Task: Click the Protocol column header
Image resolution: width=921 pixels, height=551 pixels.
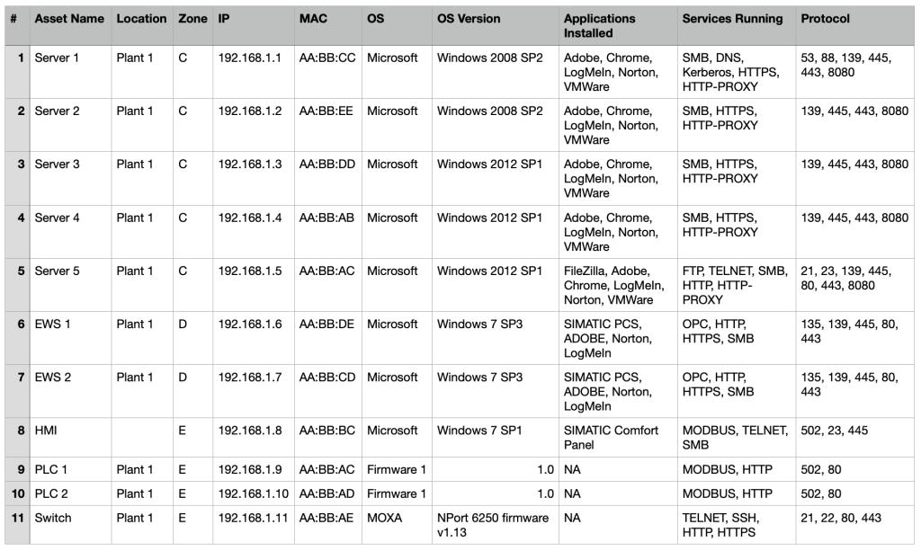Action: tap(825, 19)
